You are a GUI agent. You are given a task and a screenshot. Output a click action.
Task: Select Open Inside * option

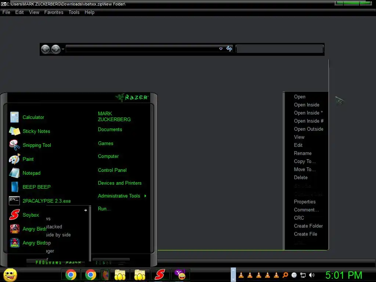[x=308, y=113]
